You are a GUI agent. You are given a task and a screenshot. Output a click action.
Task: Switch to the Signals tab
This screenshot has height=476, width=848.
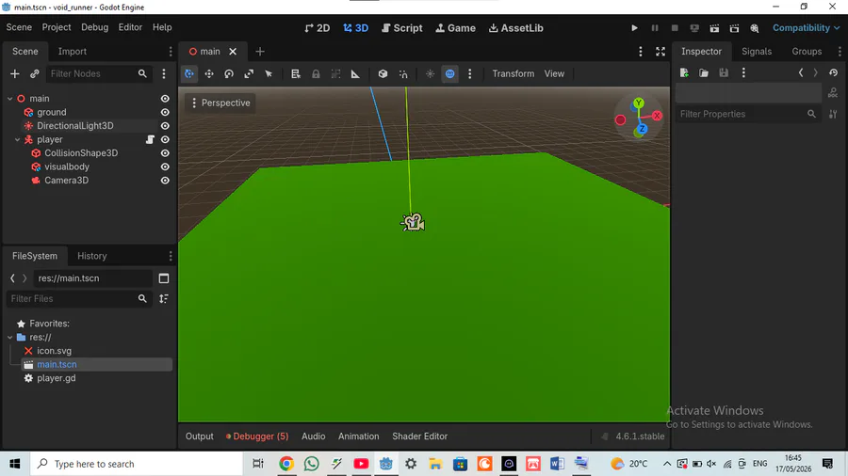point(756,52)
